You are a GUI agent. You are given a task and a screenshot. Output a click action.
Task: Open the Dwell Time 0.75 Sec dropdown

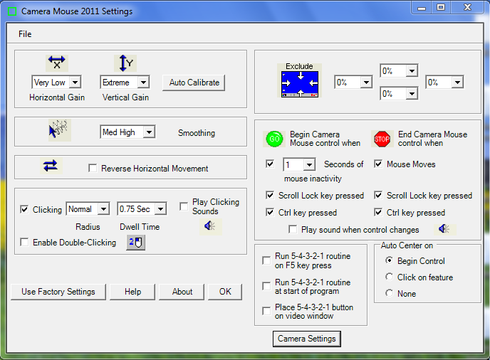(x=161, y=209)
